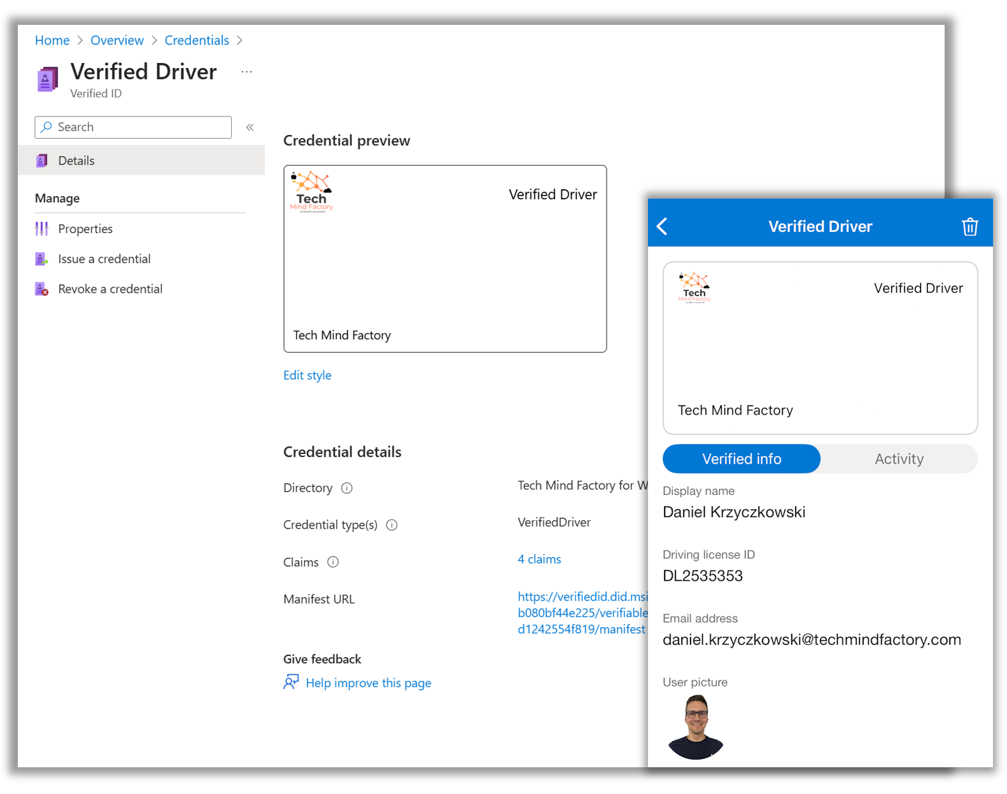Switch to the Activity tab
Screen dimensions: 1007x794
898,459
